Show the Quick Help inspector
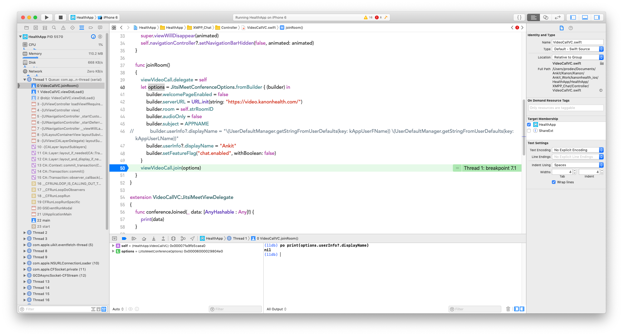 click(x=571, y=28)
